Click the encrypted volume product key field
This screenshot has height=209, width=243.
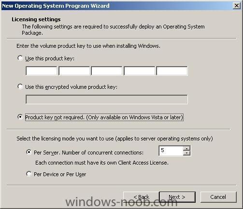(x=107, y=99)
